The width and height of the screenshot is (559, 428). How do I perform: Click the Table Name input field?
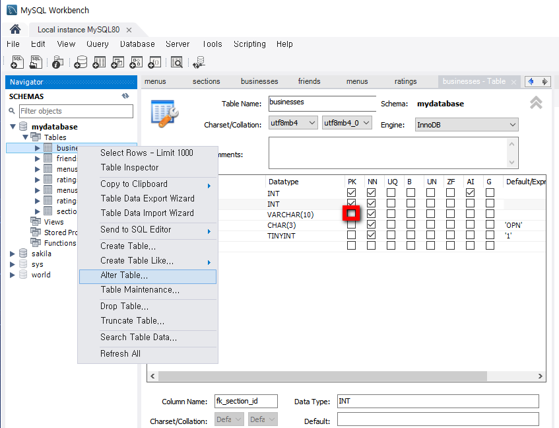[x=322, y=104]
